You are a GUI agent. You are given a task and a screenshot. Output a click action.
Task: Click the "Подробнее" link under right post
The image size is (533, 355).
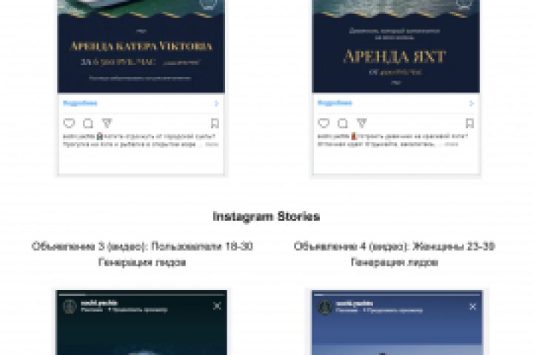coord(335,103)
